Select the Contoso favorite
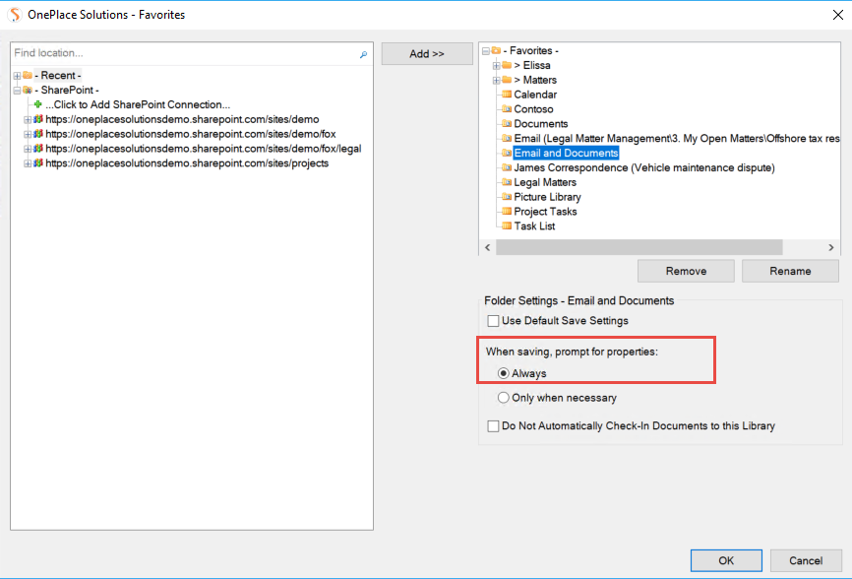 pos(533,109)
